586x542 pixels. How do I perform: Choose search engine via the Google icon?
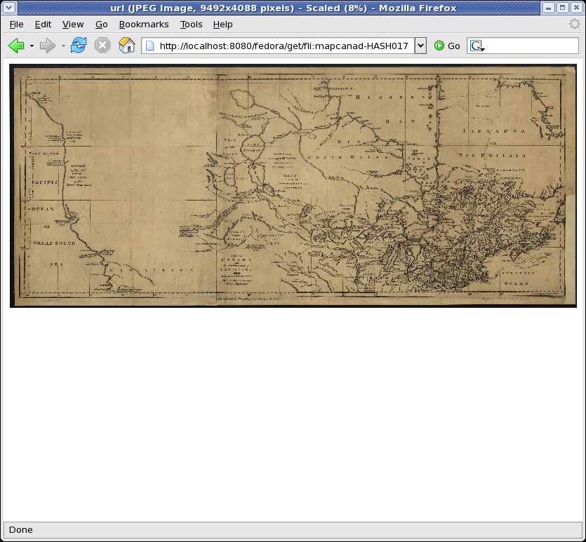click(x=477, y=46)
